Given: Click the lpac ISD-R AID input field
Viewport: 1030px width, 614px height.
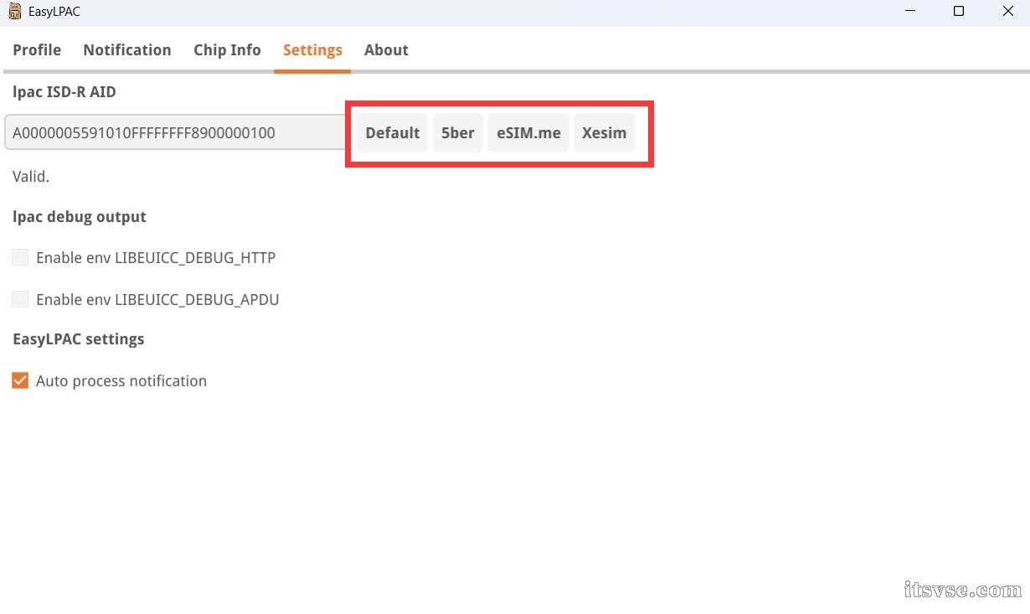Looking at the screenshot, I should 177,132.
